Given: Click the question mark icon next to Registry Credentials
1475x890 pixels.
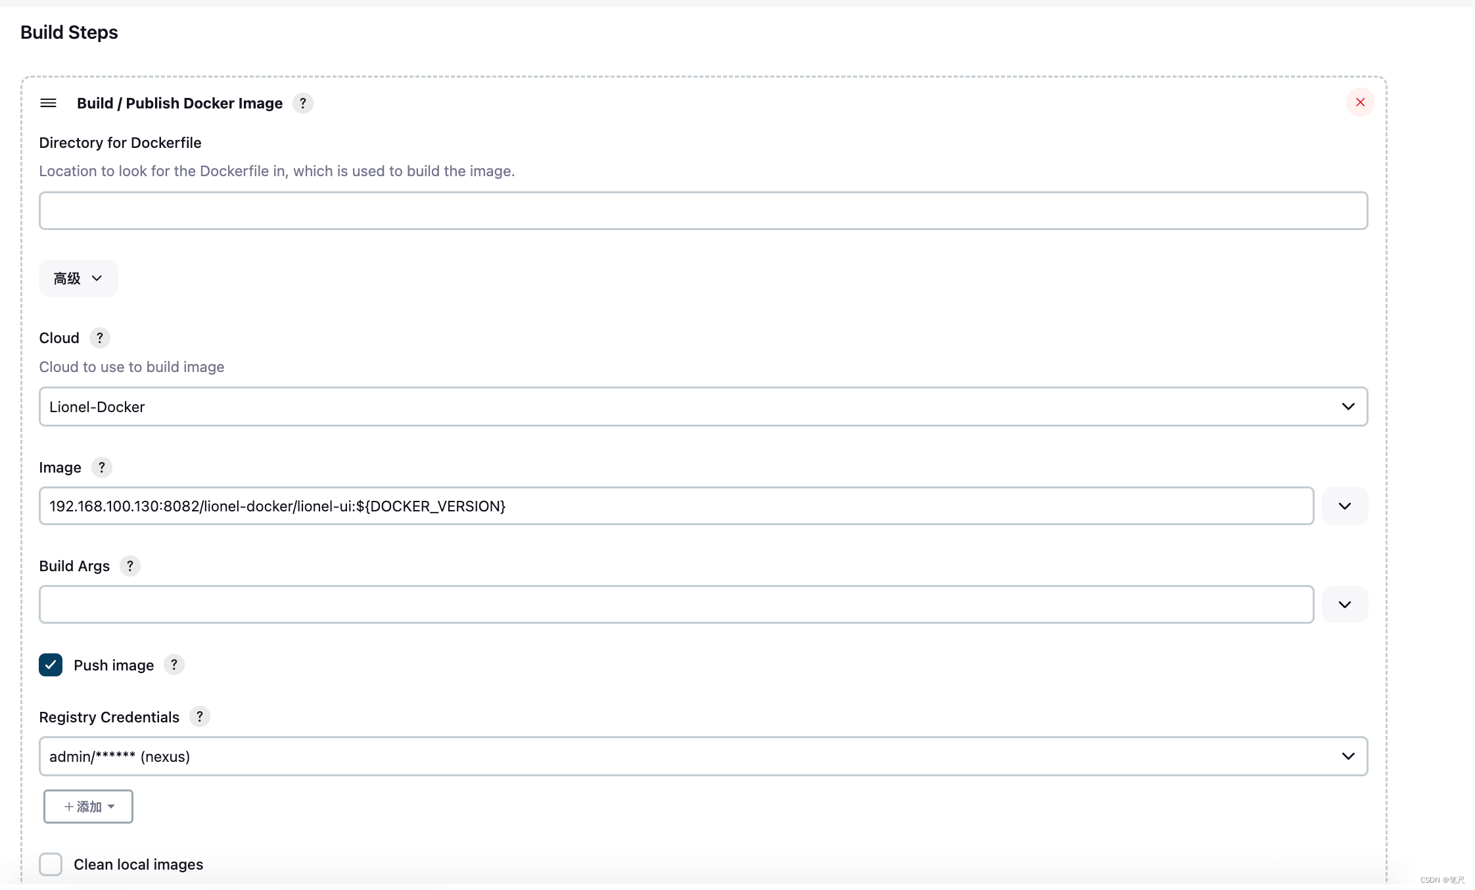Looking at the screenshot, I should click(200, 716).
